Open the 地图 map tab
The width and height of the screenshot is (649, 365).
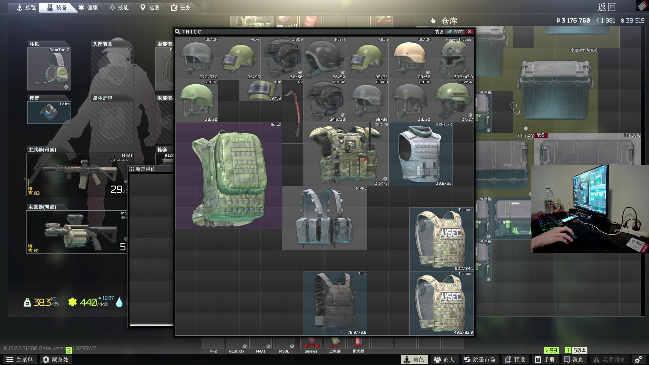[x=150, y=8]
